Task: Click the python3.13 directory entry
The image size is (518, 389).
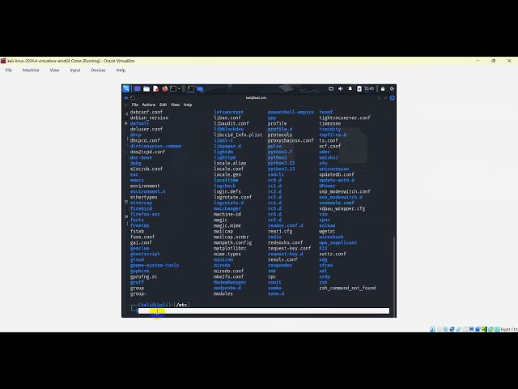Action: [281, 169]
